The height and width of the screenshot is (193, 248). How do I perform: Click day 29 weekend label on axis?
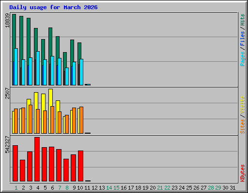218,188
